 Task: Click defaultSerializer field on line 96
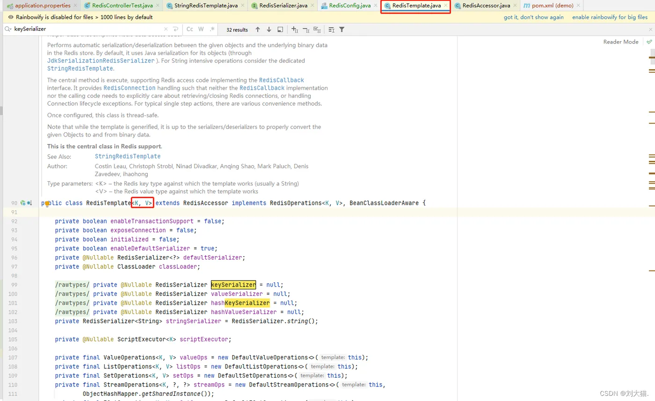click(213, 258)
